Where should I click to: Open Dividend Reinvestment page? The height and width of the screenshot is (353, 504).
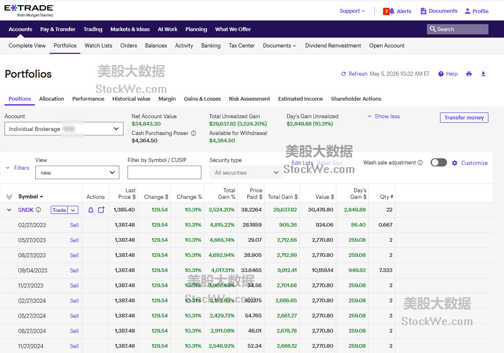click(333, 46)
